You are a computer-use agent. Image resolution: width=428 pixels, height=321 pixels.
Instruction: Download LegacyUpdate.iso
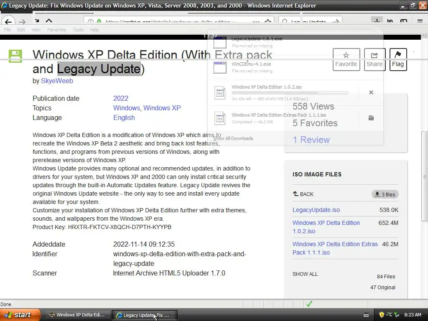click(316, 210)
